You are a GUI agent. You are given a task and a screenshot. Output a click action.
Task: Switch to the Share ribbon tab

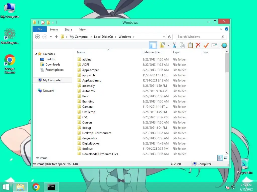(68, 29)
